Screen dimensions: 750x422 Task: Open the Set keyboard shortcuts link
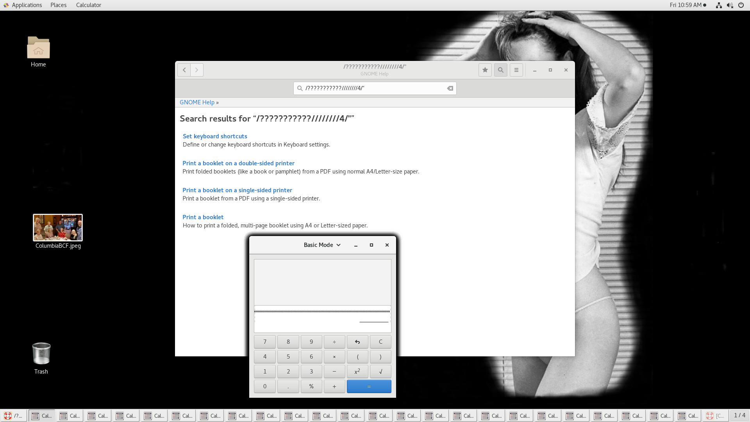tap(215, 136)
